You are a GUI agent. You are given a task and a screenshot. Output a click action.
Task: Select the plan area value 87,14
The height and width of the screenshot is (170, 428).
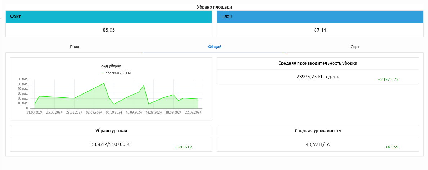320,30
